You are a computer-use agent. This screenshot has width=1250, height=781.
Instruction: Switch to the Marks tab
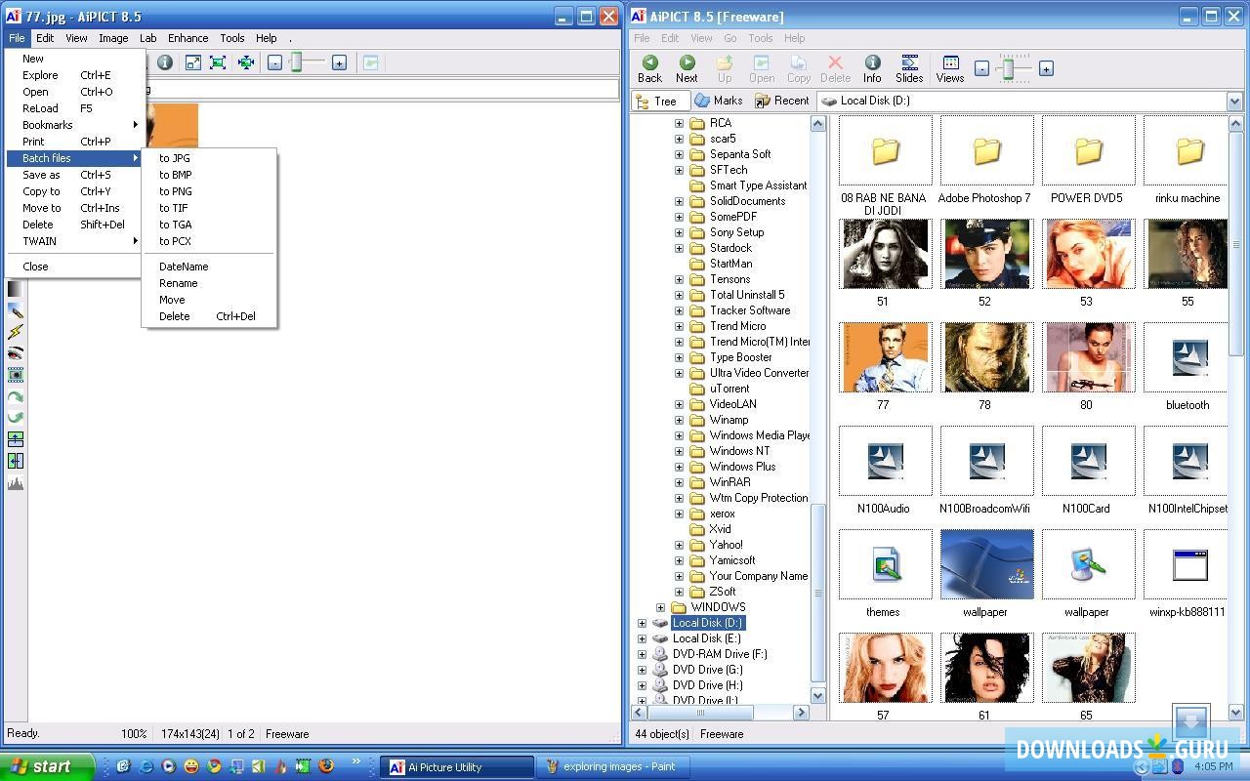[x=718, y=101]
